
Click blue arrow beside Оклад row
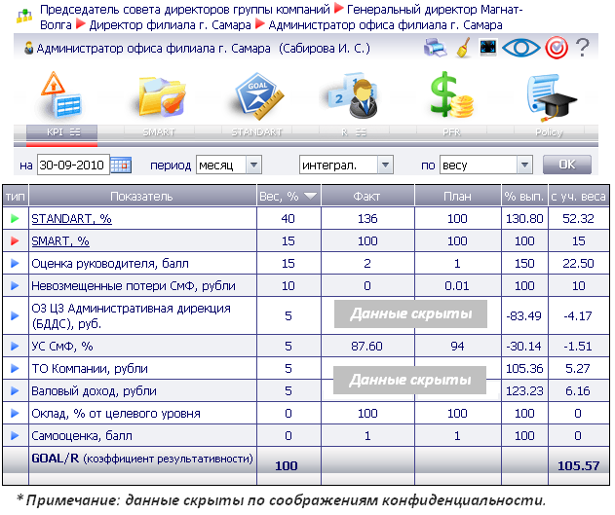tap(15, 413)
